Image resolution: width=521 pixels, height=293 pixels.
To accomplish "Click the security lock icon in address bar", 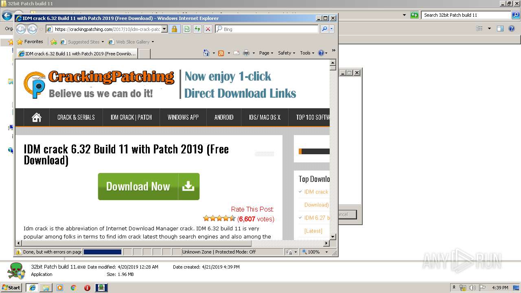I will click(x=174, y=29).
